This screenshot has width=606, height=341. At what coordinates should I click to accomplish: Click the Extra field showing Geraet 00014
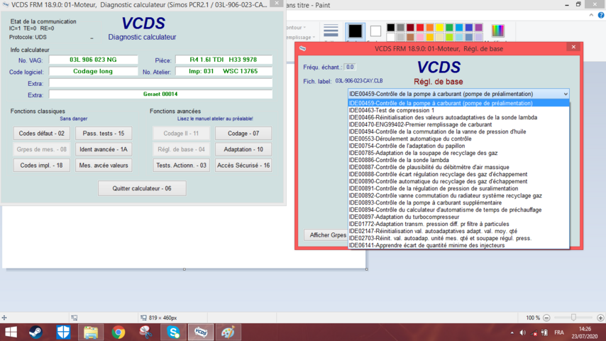[160, 94]
